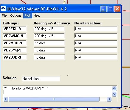Select the VE2MBU-9 call-sign field
The width and height of the screenshot is (130, 110).
click(x=15, y=43)
